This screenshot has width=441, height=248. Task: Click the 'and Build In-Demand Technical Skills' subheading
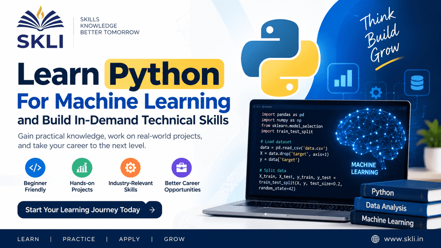coord(123,120)
